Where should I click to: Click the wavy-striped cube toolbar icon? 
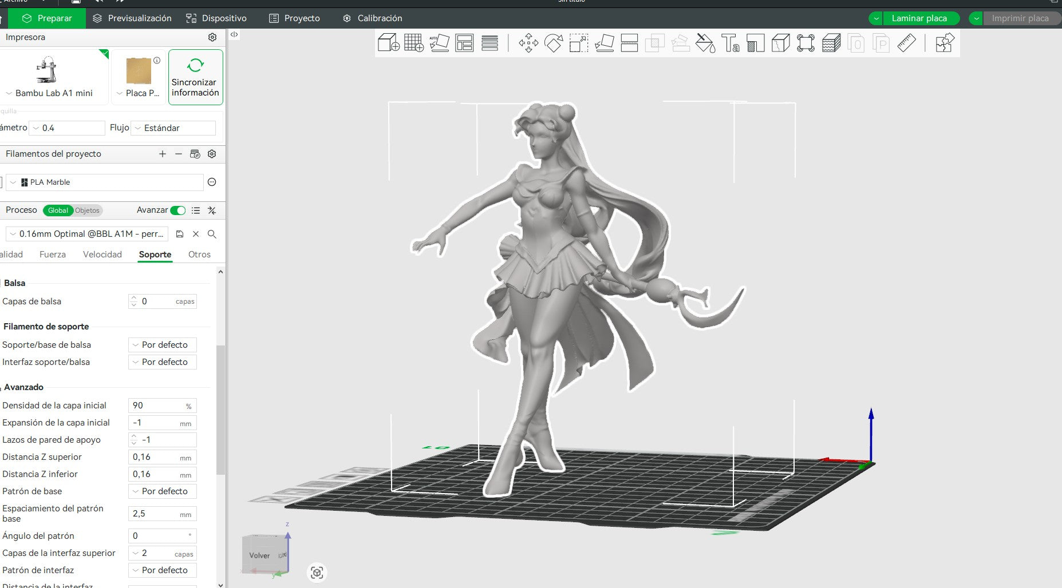point(831,43)
